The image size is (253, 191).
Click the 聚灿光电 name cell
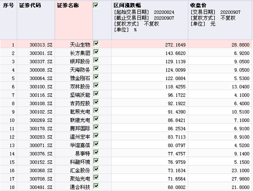point(74,179)
